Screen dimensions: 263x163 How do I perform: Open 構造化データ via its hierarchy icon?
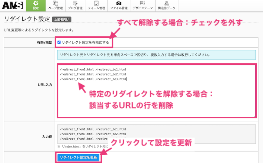pos(167,3)
